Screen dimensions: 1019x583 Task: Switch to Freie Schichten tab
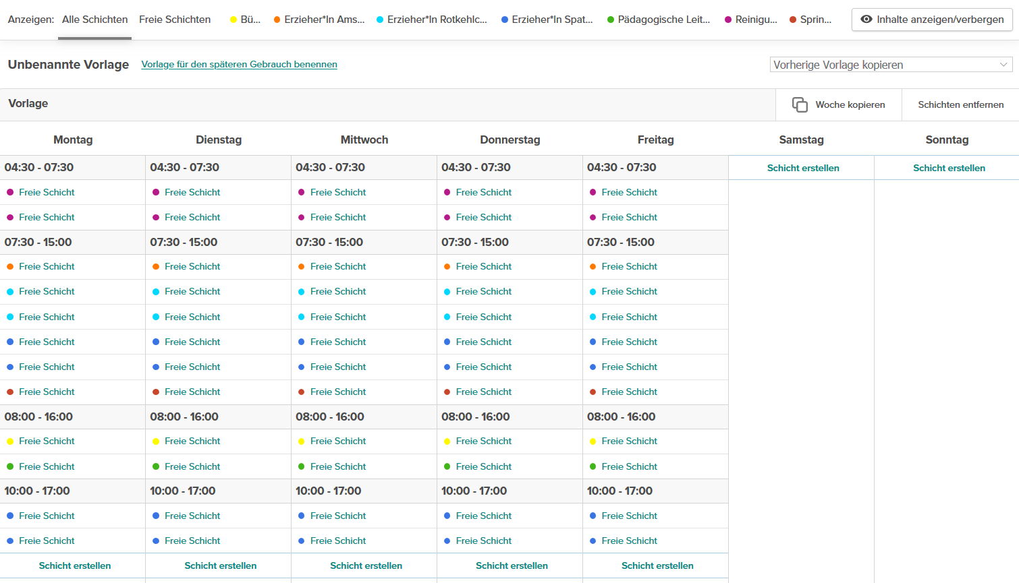pos(175,20)
